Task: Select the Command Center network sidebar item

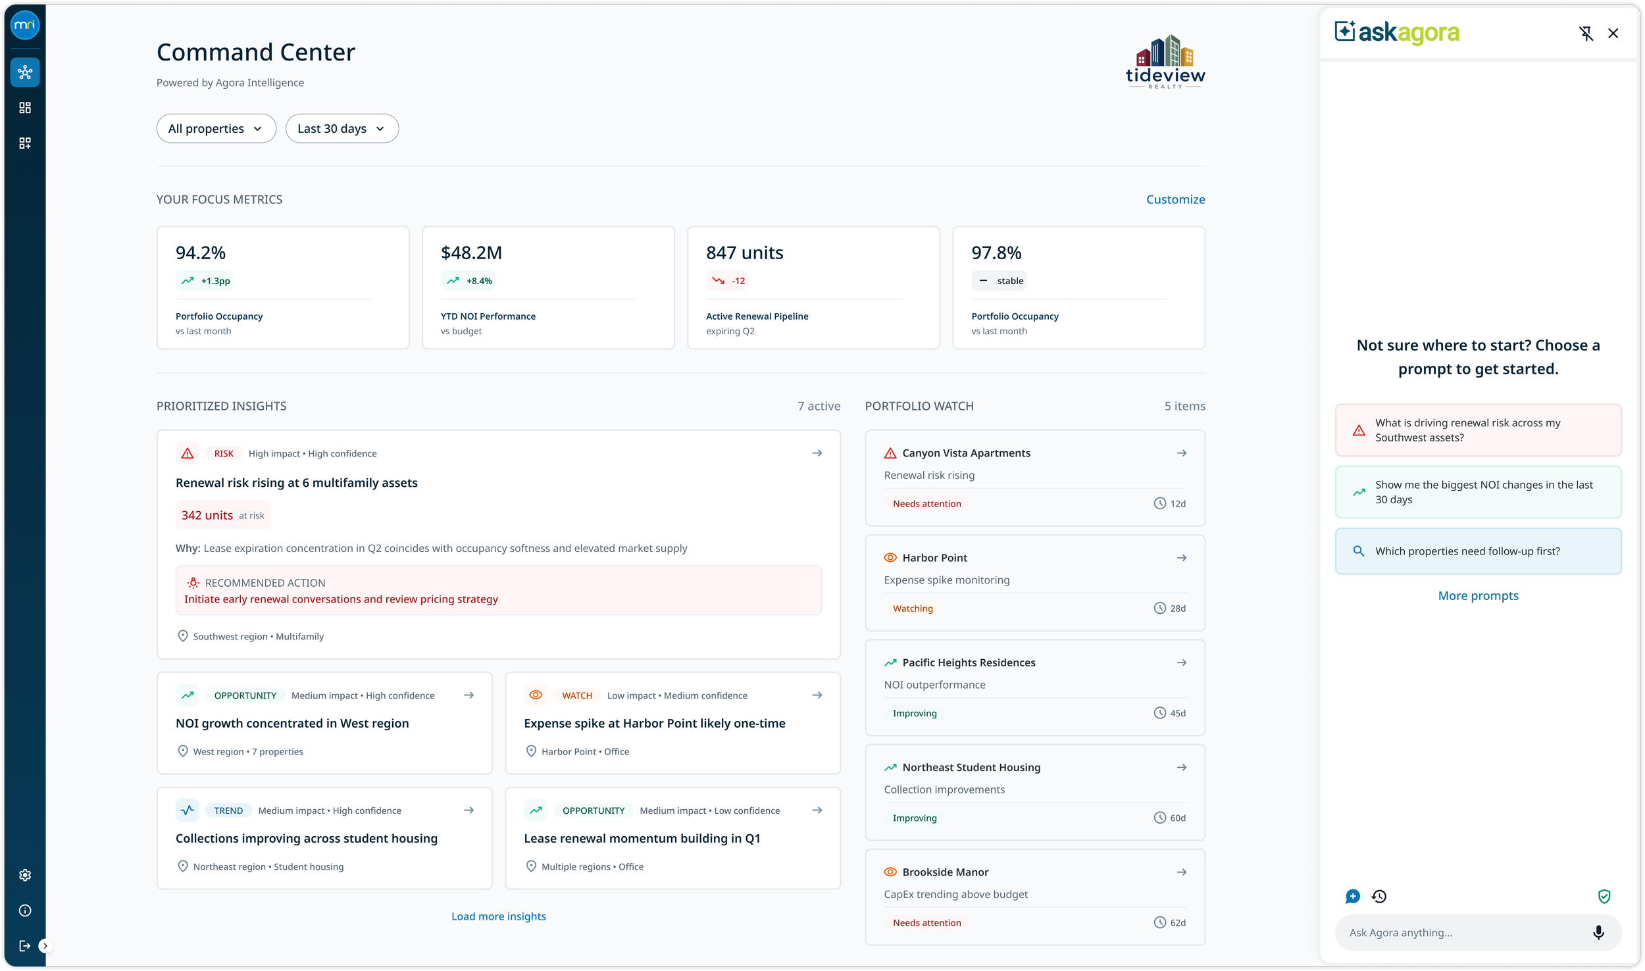Action: (x=25, y=72)
